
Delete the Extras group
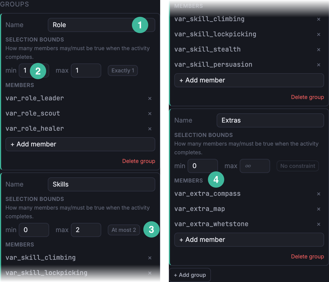(308, 257)
